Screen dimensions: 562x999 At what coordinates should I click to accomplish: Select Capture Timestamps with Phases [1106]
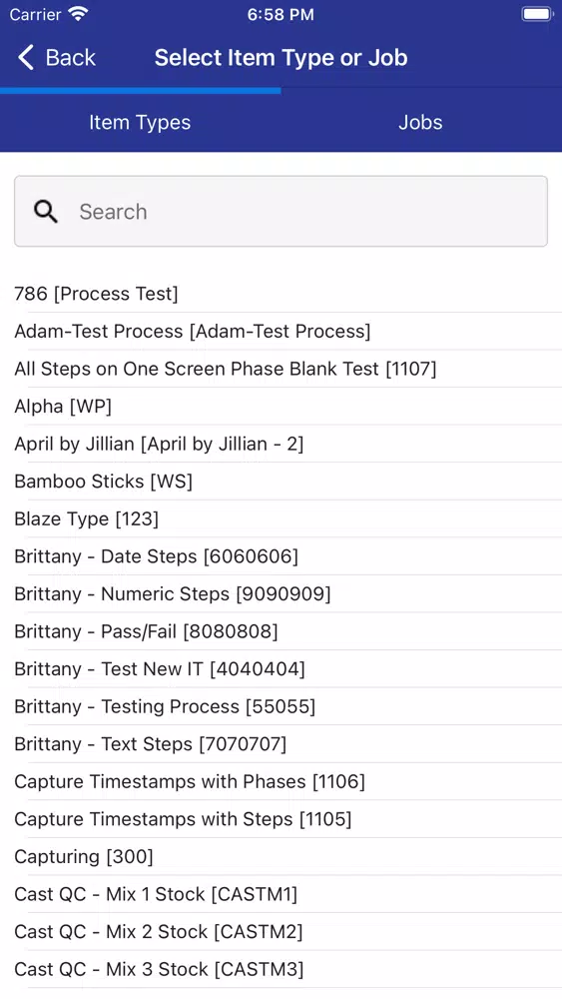(281, 782)
